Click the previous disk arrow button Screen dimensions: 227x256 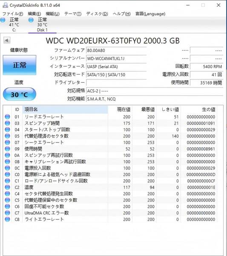click(x=7, y=40)
